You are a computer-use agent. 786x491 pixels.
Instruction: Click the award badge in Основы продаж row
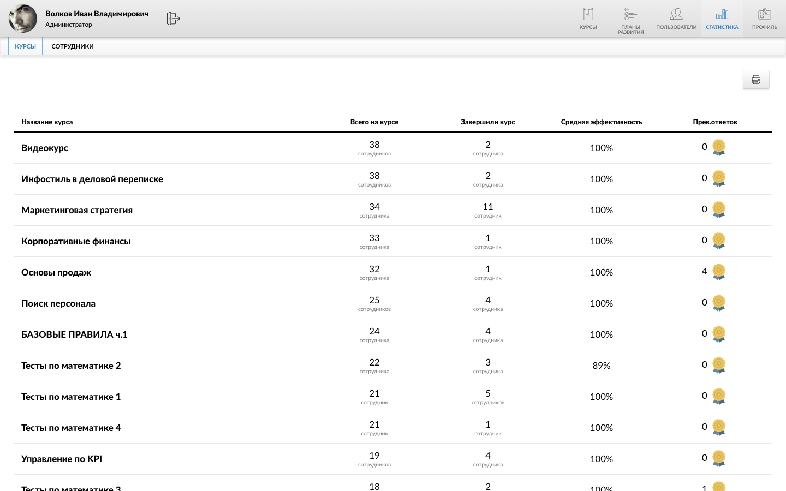(x=719, y=272)
